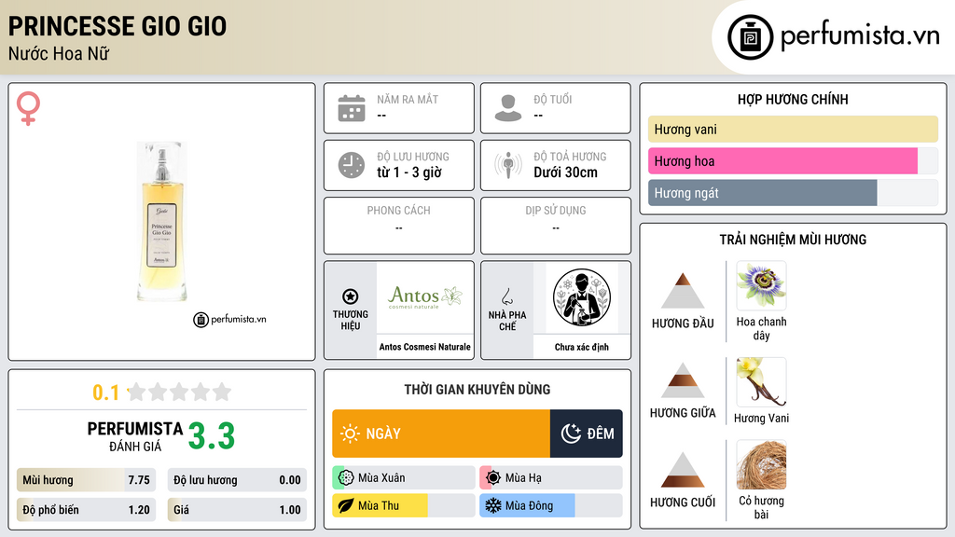Click the sun icon in Ngày bar

coord(350,434)
